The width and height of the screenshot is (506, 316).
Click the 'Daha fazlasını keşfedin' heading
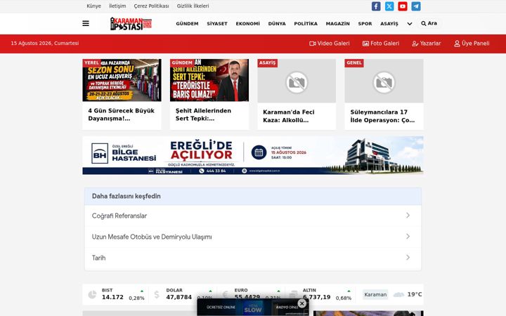pos(126,196)
